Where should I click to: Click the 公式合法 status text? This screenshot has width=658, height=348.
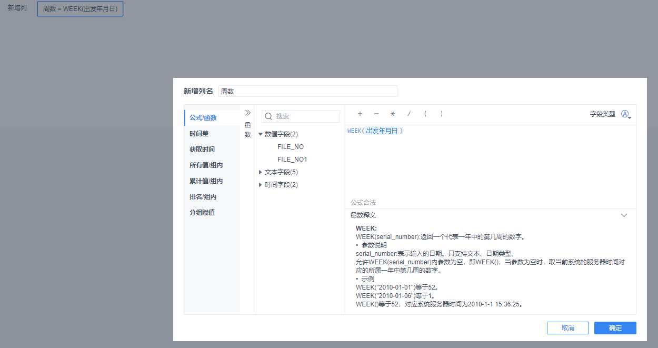[363, 203]
